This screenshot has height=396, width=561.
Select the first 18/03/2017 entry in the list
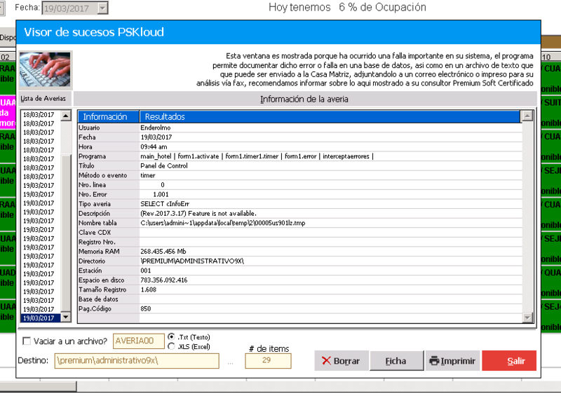[39, 115]
